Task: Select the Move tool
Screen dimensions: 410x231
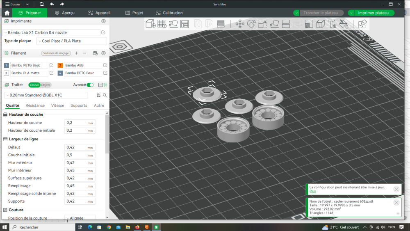Action: (240, 24)
